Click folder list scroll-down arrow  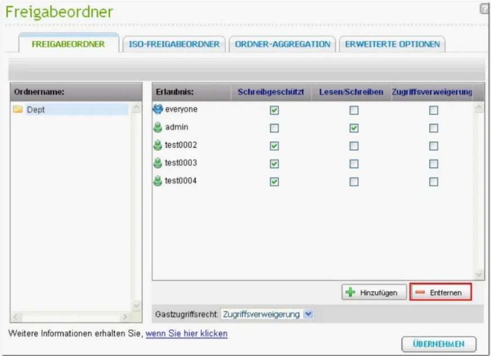(136, 305)
